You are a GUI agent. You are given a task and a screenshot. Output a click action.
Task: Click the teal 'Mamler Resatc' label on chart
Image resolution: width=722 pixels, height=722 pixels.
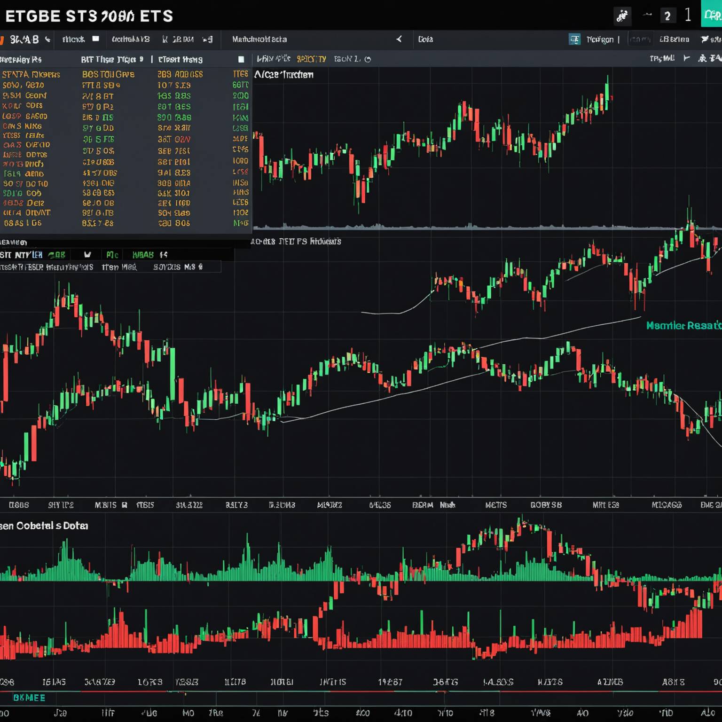[x=684, y=325]
